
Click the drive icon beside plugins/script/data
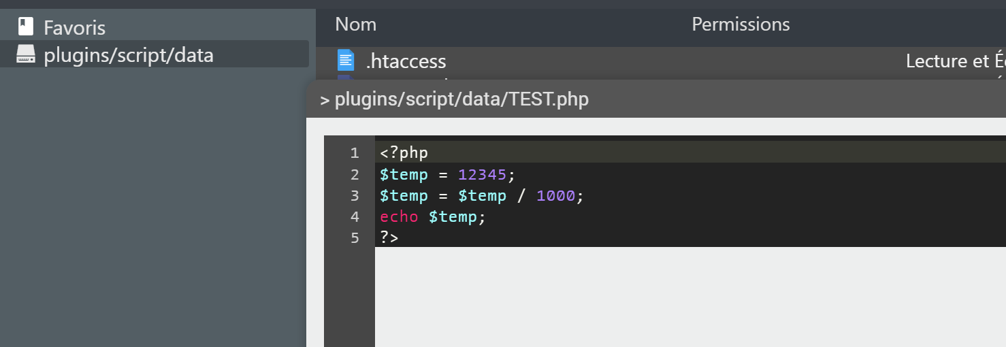point(26,55)
